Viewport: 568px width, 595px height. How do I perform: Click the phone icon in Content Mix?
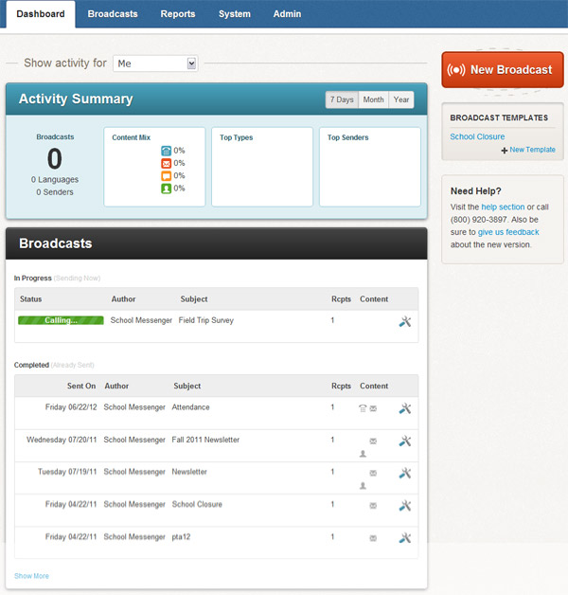(x=167, y=151)
